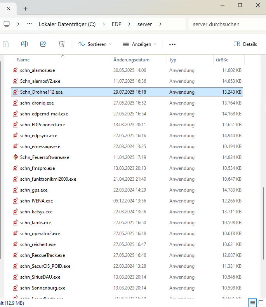Switch to details list view icon
The height and width of the screenshot is (307, 266).
pos(252,303)
